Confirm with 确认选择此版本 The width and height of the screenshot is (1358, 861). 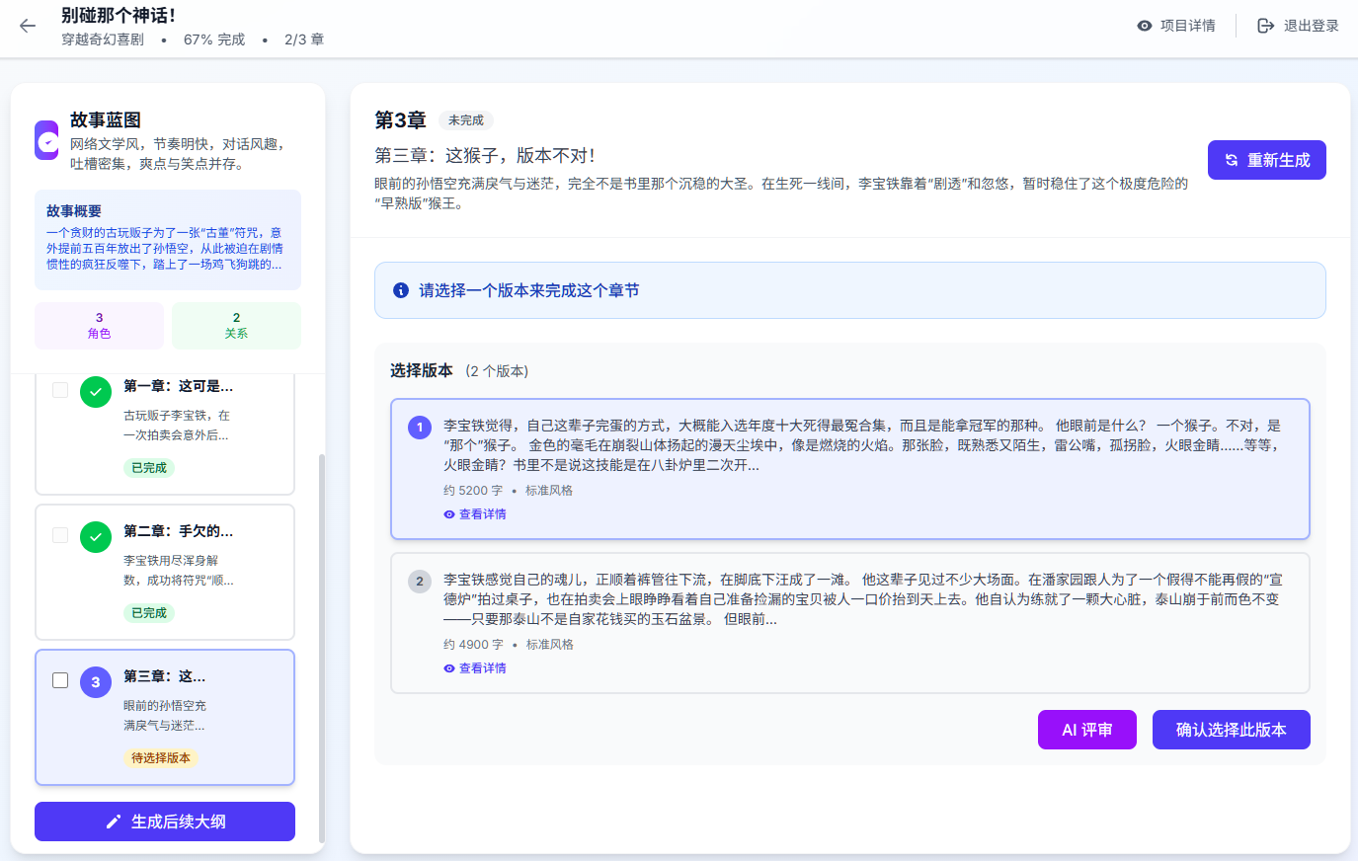1231,730
